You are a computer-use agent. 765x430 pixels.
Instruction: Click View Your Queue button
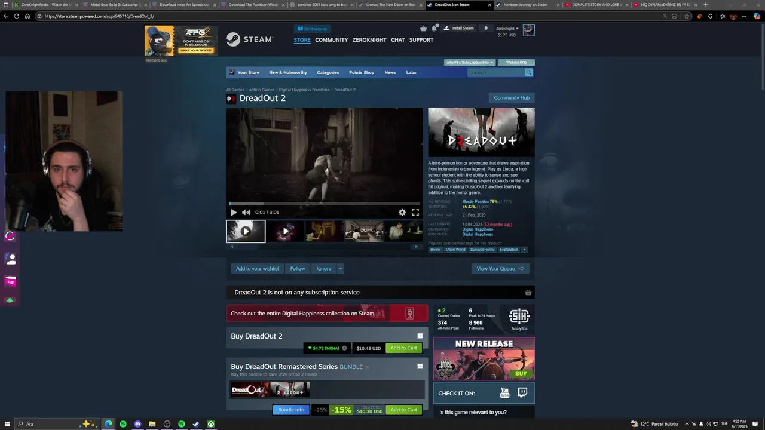click(500, 269)
